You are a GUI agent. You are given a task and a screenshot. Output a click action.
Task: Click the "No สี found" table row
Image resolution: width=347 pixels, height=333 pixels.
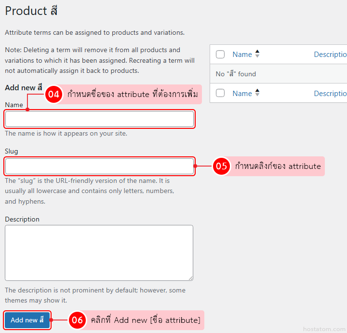point(278,74)
